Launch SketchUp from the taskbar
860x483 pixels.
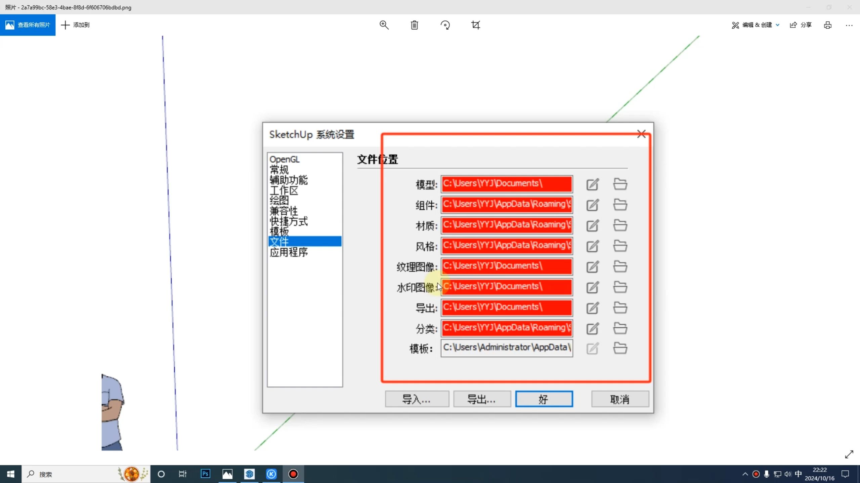(x=249, y=474)
